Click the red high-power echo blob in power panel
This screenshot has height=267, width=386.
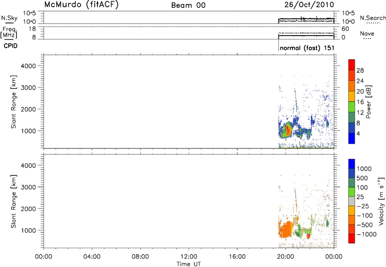coord(288,130)
